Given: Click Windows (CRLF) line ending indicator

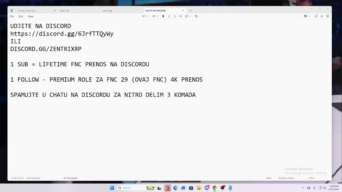Looking at the screenshot, I should click(286, 178).
